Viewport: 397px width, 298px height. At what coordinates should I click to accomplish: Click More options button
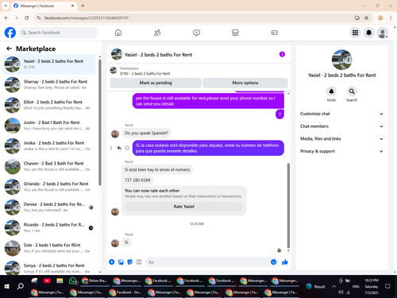pos(245,83)
